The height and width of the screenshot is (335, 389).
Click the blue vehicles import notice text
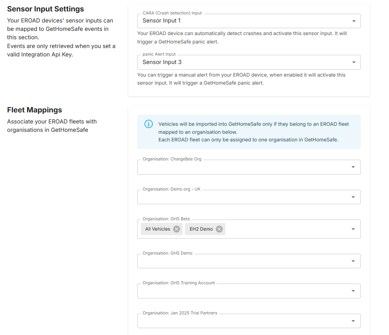click(254, 132)
